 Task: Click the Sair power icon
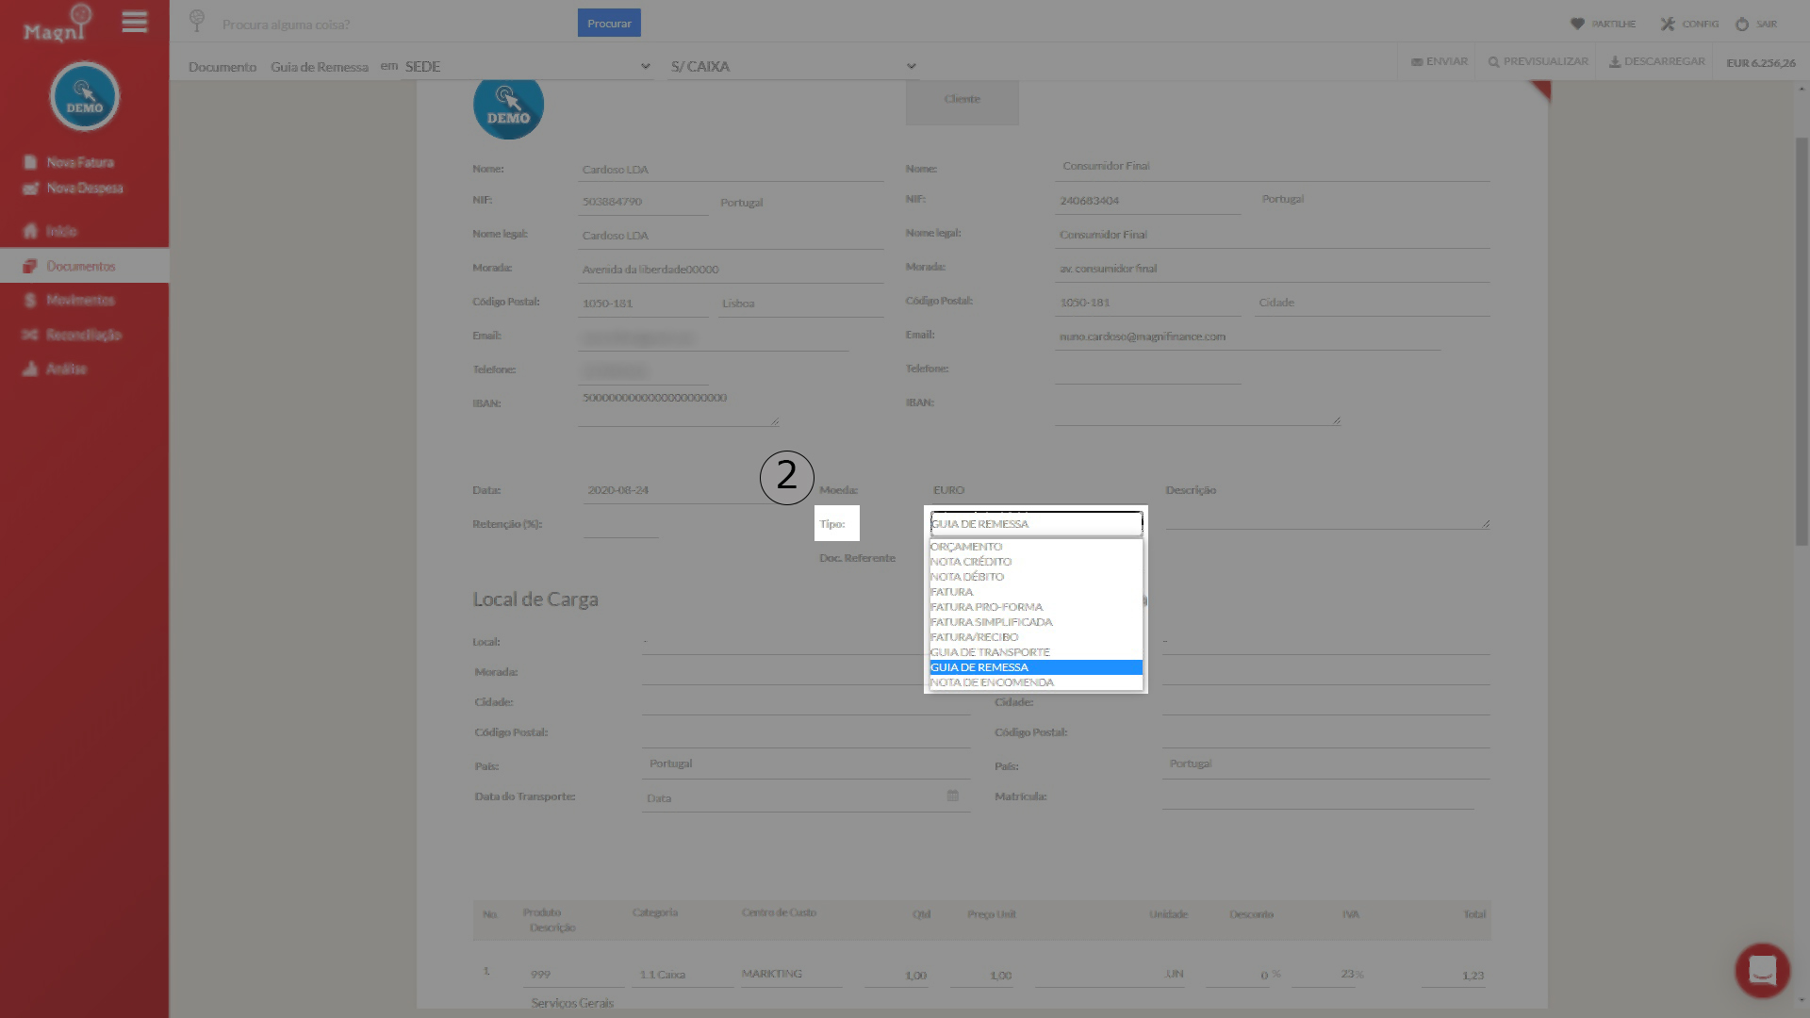(x=1742, y=24)
